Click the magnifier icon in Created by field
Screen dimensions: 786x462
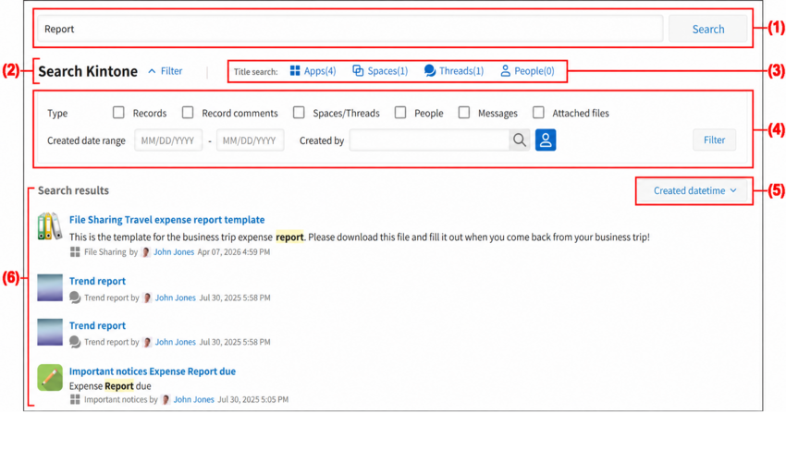(520, 140)
